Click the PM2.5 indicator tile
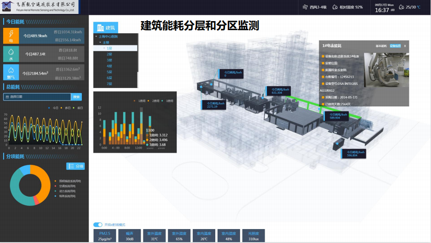Image resolution: width=431 pixels, height=243 pixels. [x=104, y=236]
